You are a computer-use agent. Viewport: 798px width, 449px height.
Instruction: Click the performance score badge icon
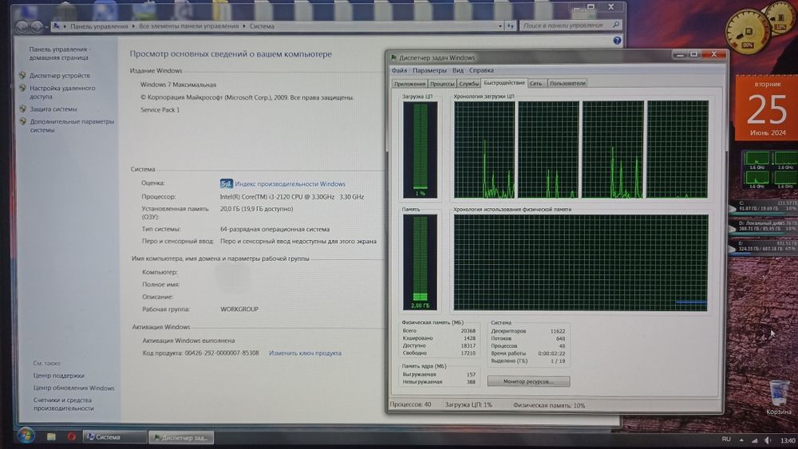227,183
